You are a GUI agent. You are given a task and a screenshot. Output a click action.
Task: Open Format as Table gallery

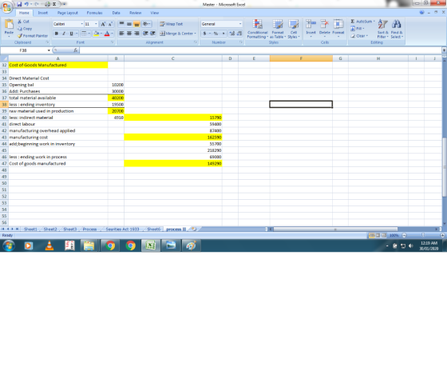point(278,29)
